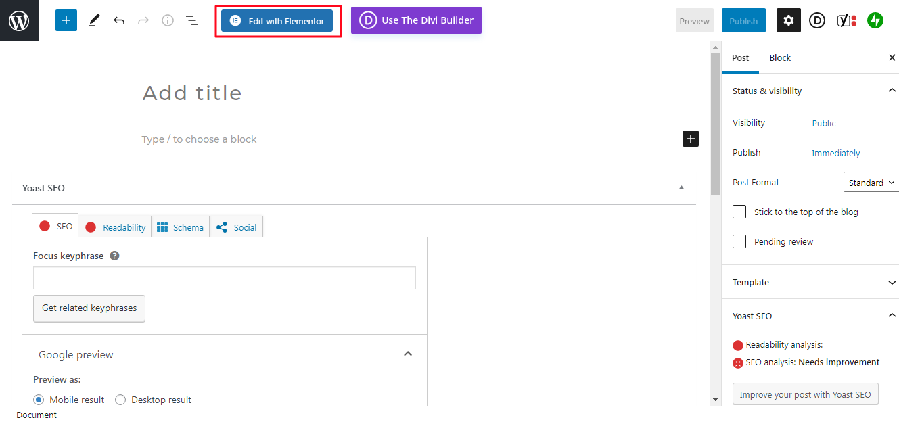Expand the Template section
Screen dimensions: 899x422
point(893,282)
